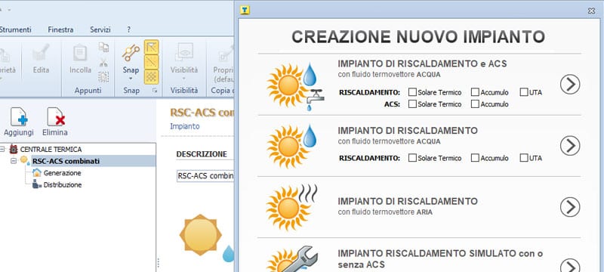Click arrow for Impianto di Riscaldamento e ACS

[570, 84]
